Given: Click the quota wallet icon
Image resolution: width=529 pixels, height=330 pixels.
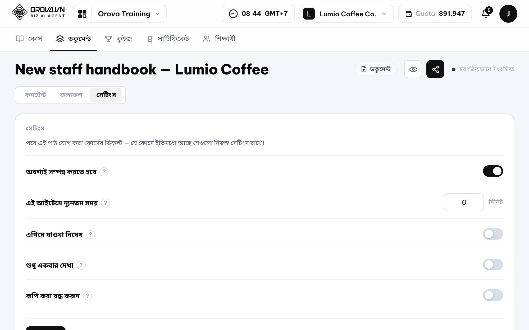Looking at the screenshot, I should 409,14.
